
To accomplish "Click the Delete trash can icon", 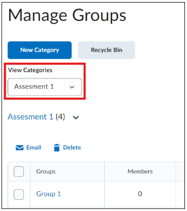I will tap(57, 147).
